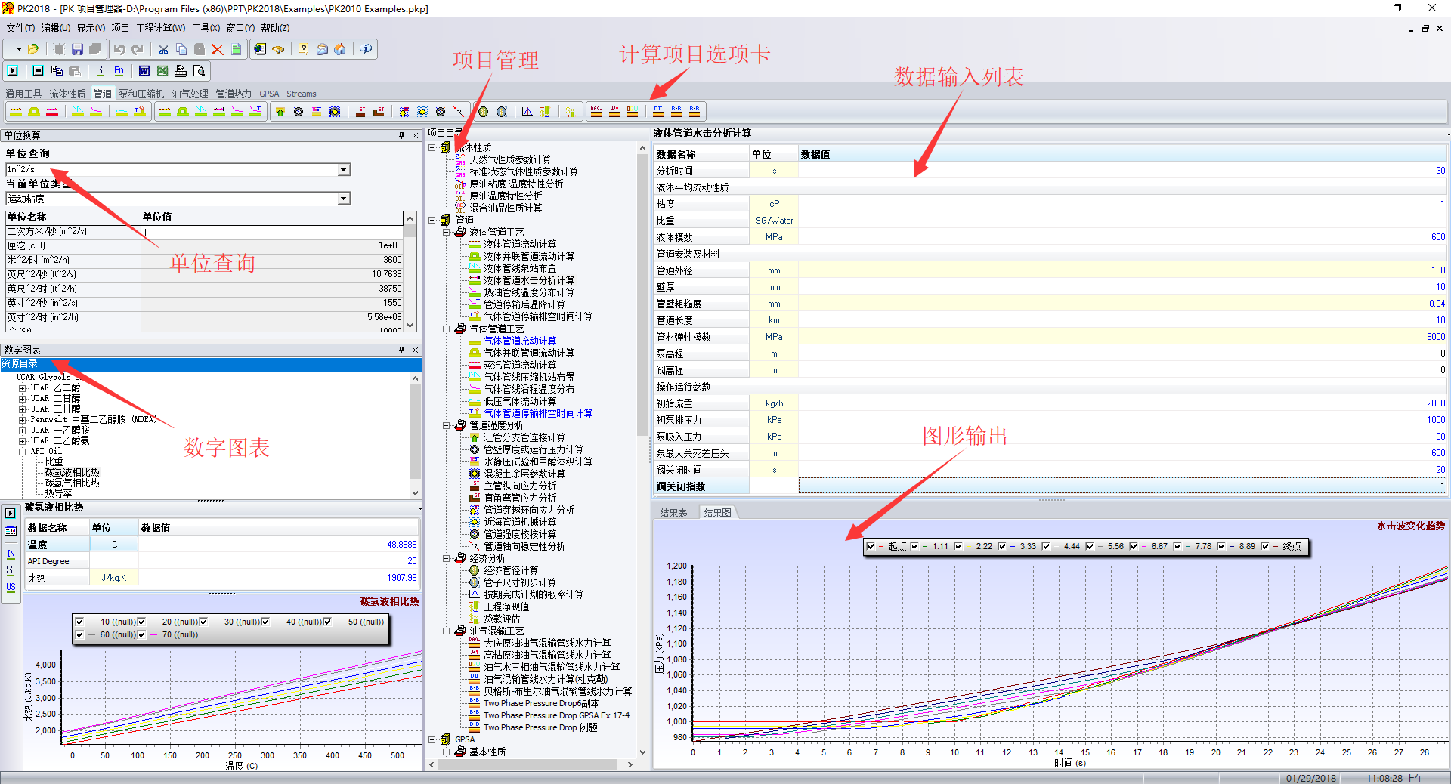Open the 工程计算 menu
The image size is (1451, 784).
pos(160,28)
